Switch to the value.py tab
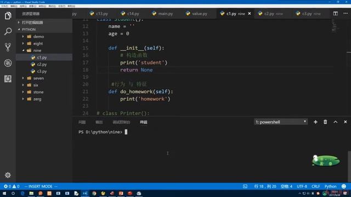Viewport: 351px width, 197px height. click(196, 14)
